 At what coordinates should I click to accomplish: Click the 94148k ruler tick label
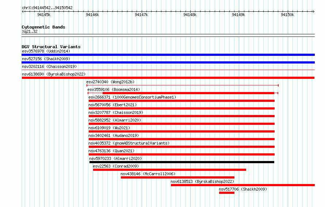[190, 15]
